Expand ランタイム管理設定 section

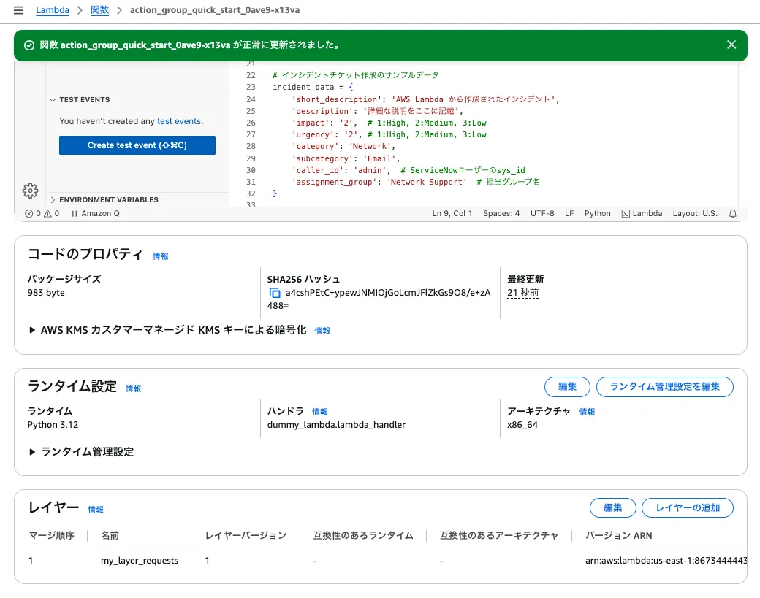[x=81, y=452]
